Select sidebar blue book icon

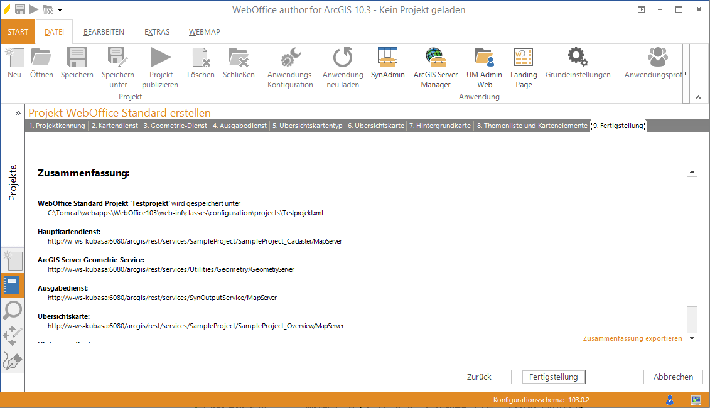tap(12, 285)
